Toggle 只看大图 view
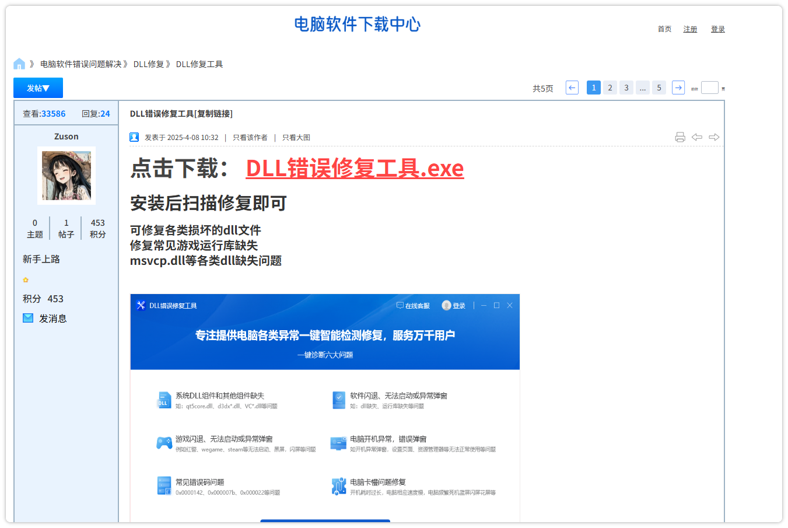Viewport: 788px width, 528px height. [296, 138]
